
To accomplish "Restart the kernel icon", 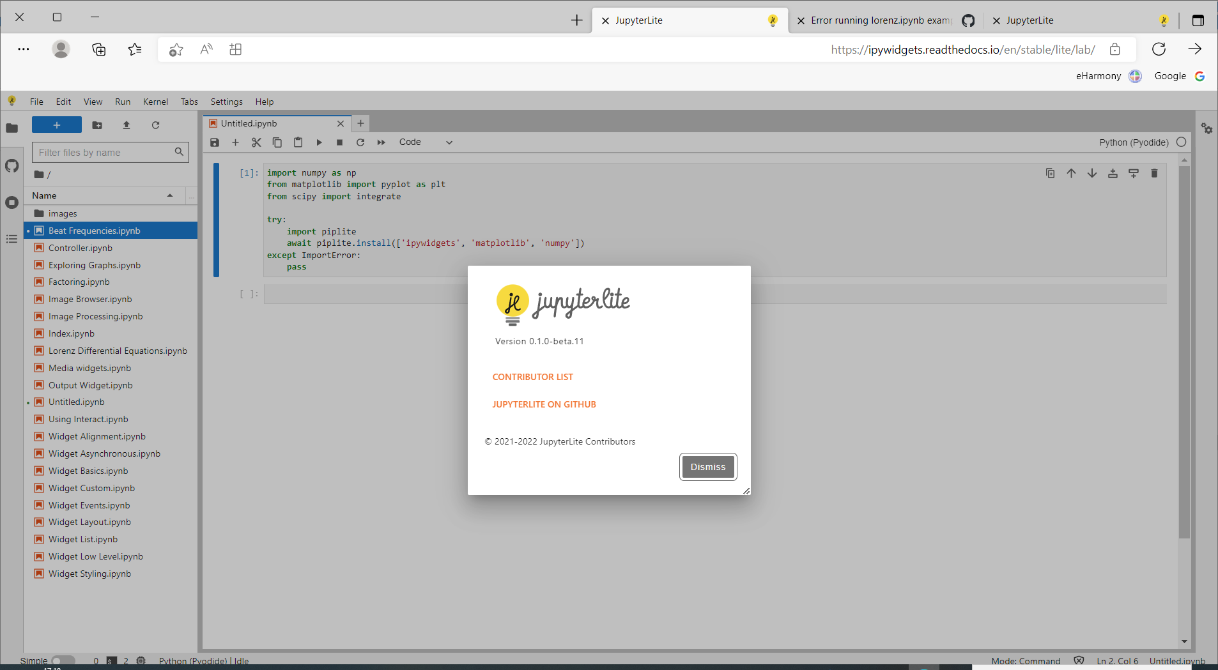I will pyautogui.click(x=360, y=142).
